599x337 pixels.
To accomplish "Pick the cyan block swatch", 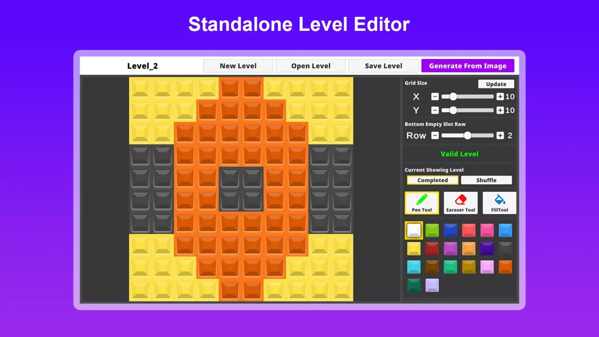I will 414,267.
